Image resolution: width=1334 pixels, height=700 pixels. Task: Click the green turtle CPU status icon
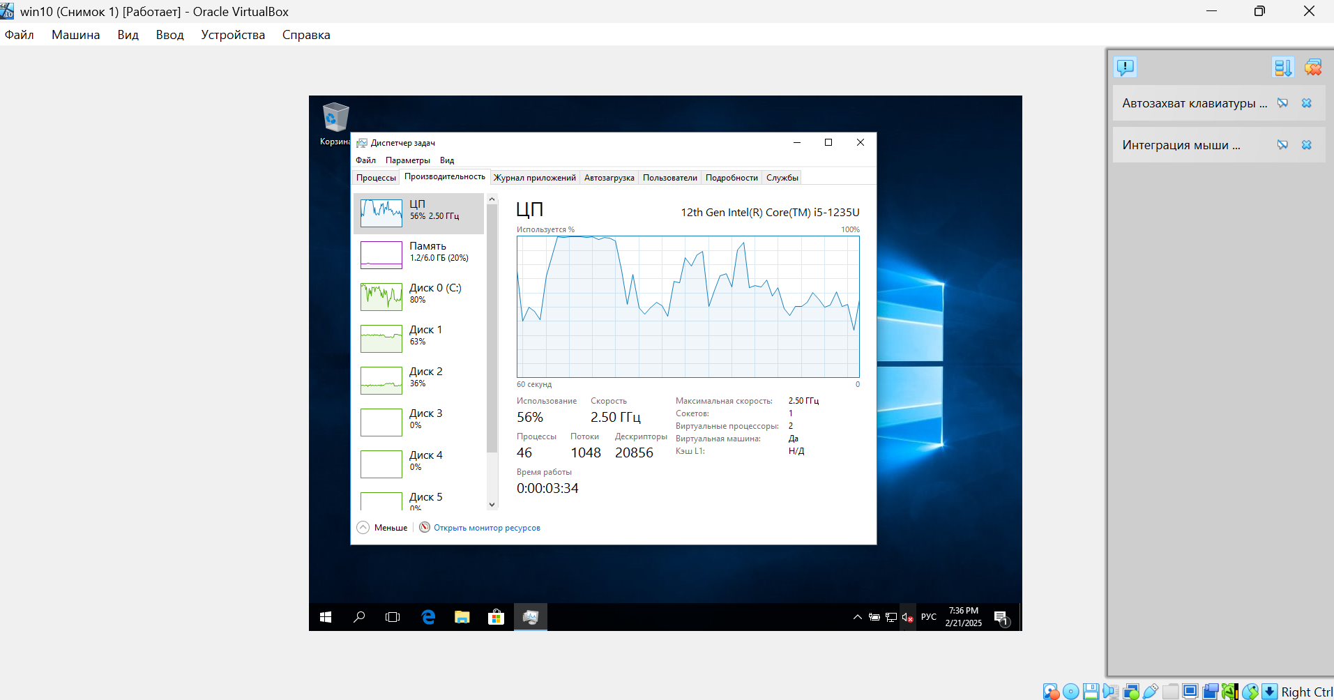(x=1230, y=692)
